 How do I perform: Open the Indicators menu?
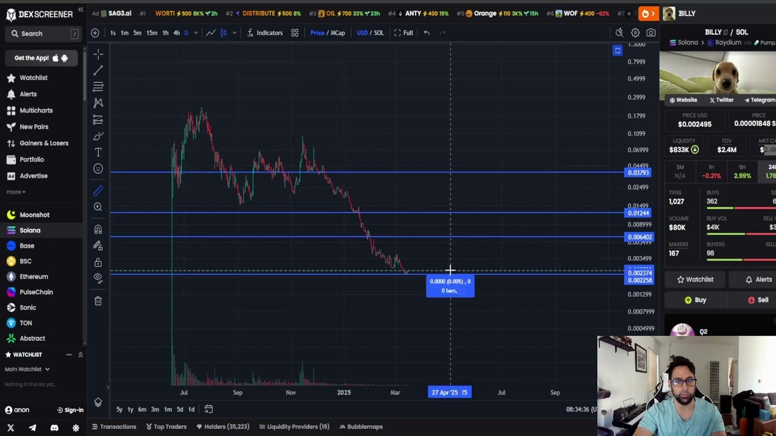(265, 33)
